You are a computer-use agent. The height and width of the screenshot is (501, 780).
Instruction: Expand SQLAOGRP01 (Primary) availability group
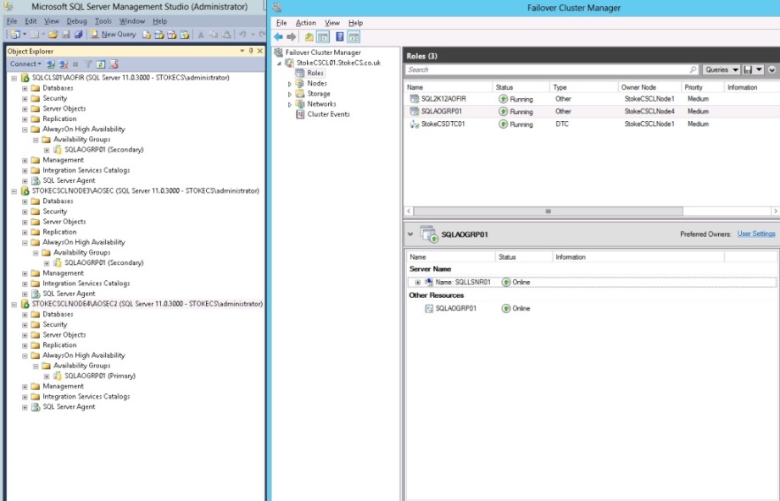point(47,377)
